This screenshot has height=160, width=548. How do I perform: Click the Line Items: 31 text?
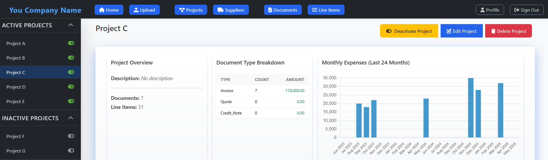127,107
